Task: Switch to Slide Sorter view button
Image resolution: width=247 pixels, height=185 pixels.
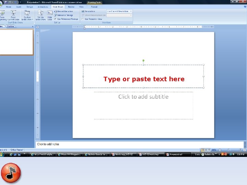Action: pyautogui.click(x=206, y=150)
